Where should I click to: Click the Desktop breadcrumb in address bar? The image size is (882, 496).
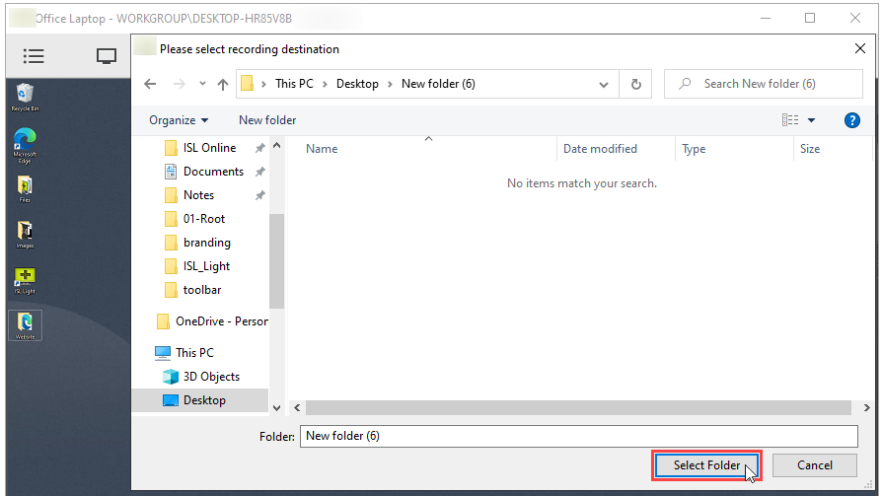coord(357,84)
